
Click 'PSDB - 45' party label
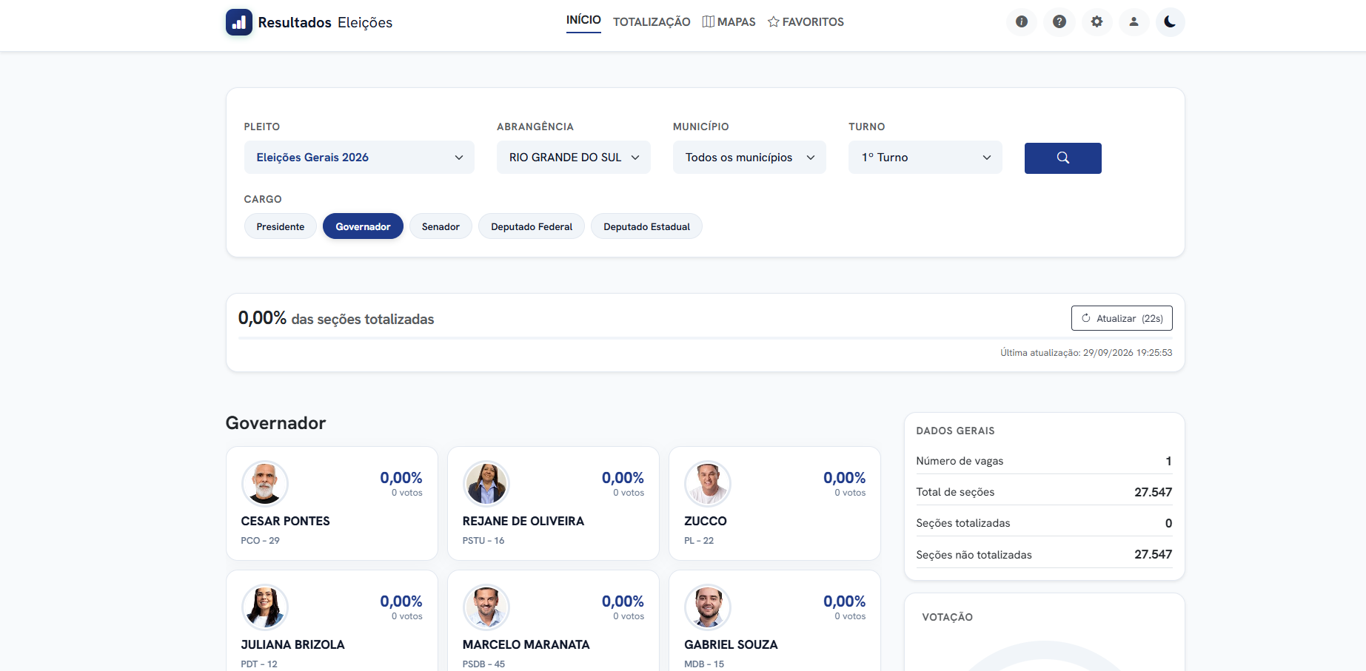tap(483, 664)
